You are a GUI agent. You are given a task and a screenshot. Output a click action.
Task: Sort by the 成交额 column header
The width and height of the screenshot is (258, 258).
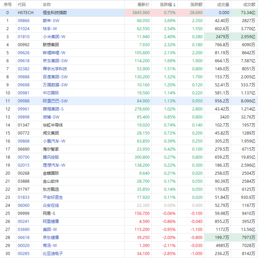click(249, 4)
